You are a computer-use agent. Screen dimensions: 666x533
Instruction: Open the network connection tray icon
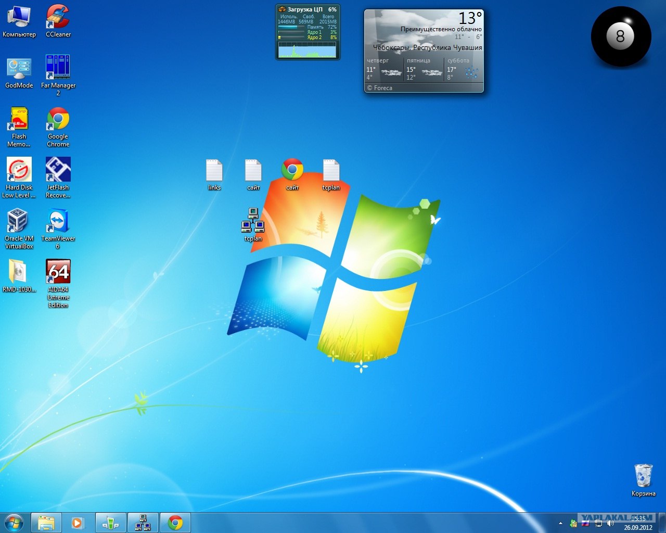click(x=598, y=523)
